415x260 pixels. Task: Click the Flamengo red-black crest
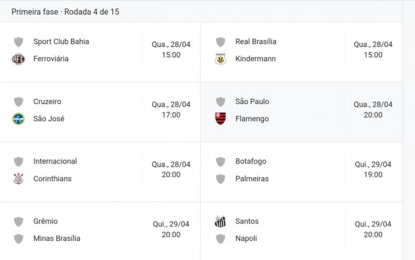220,119
